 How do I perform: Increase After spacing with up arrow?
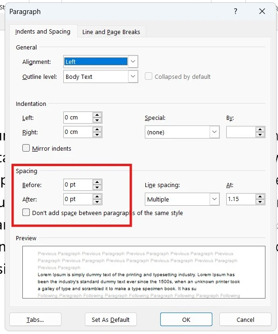click(x=97, y=196)
